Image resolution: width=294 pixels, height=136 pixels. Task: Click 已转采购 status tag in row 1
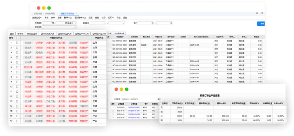coord(72,43)
